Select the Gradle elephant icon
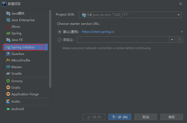Screen dimensions: 187x123 [x=8, y=74]
